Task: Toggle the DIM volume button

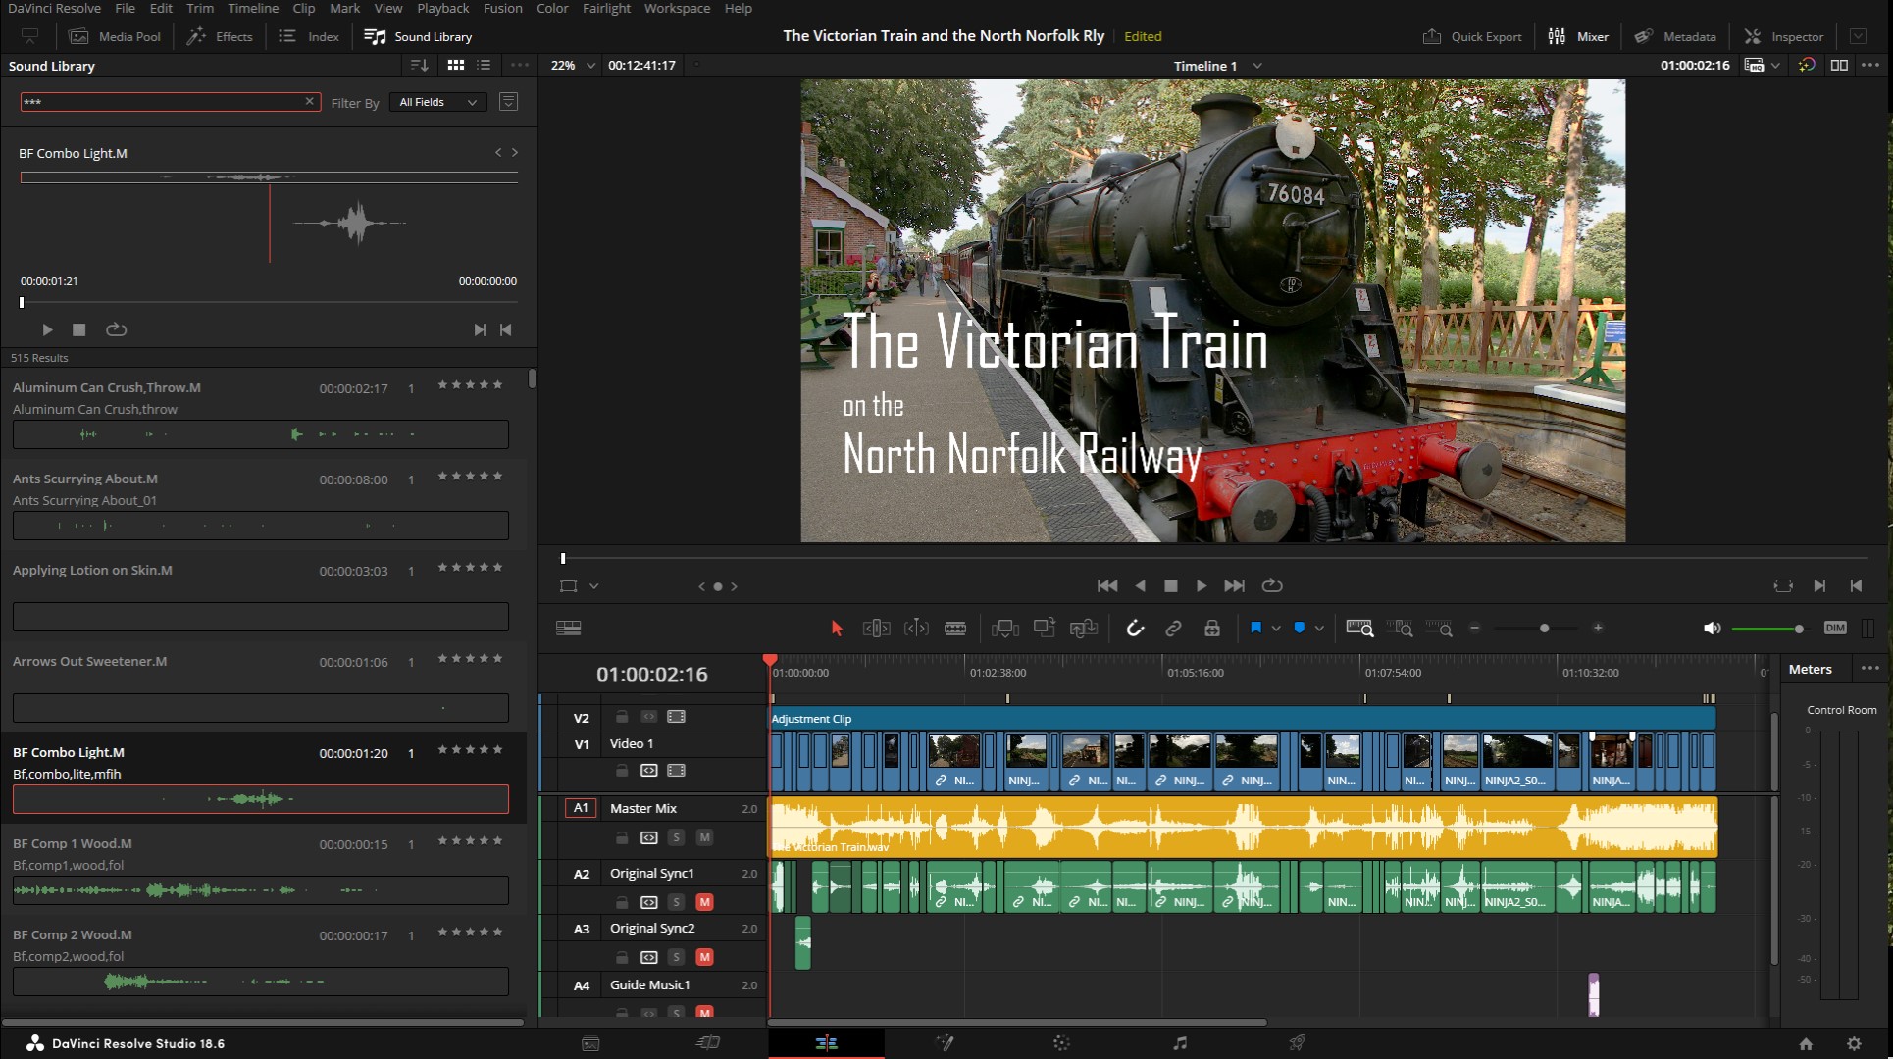Action: [1835, 628]
